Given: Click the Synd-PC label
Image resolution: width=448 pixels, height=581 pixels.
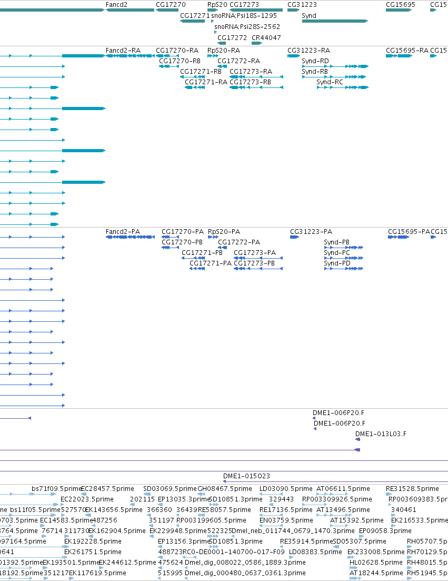Looking at the screenshot, I should [337, 253].
